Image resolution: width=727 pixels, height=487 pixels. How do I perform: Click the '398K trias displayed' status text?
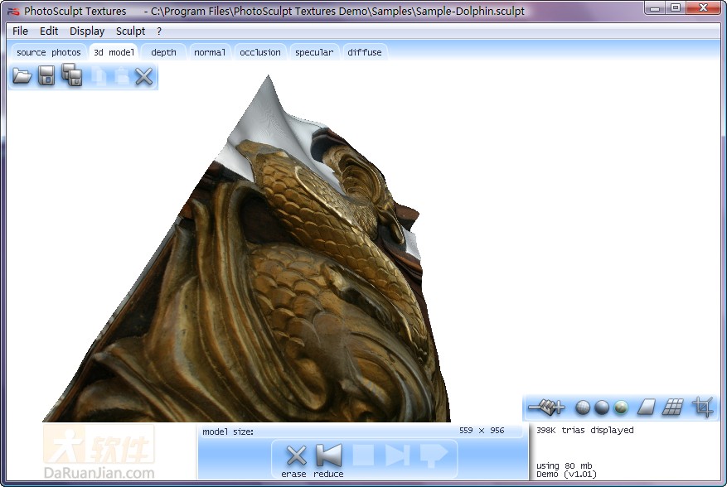coord(584,430)
